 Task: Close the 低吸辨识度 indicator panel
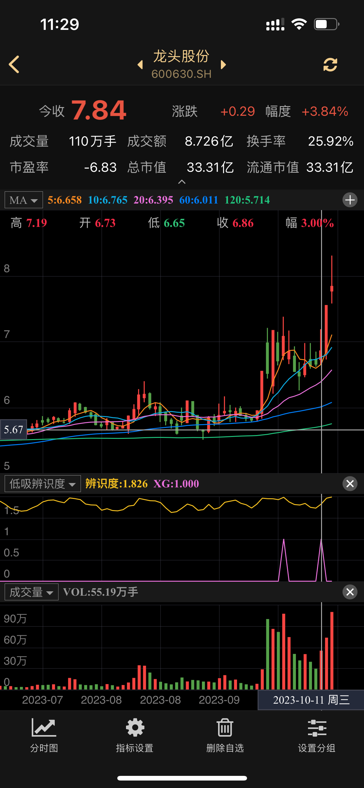click(x=350, y=484)
